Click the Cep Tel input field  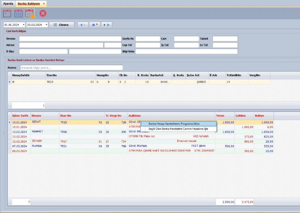coord(148,45)
